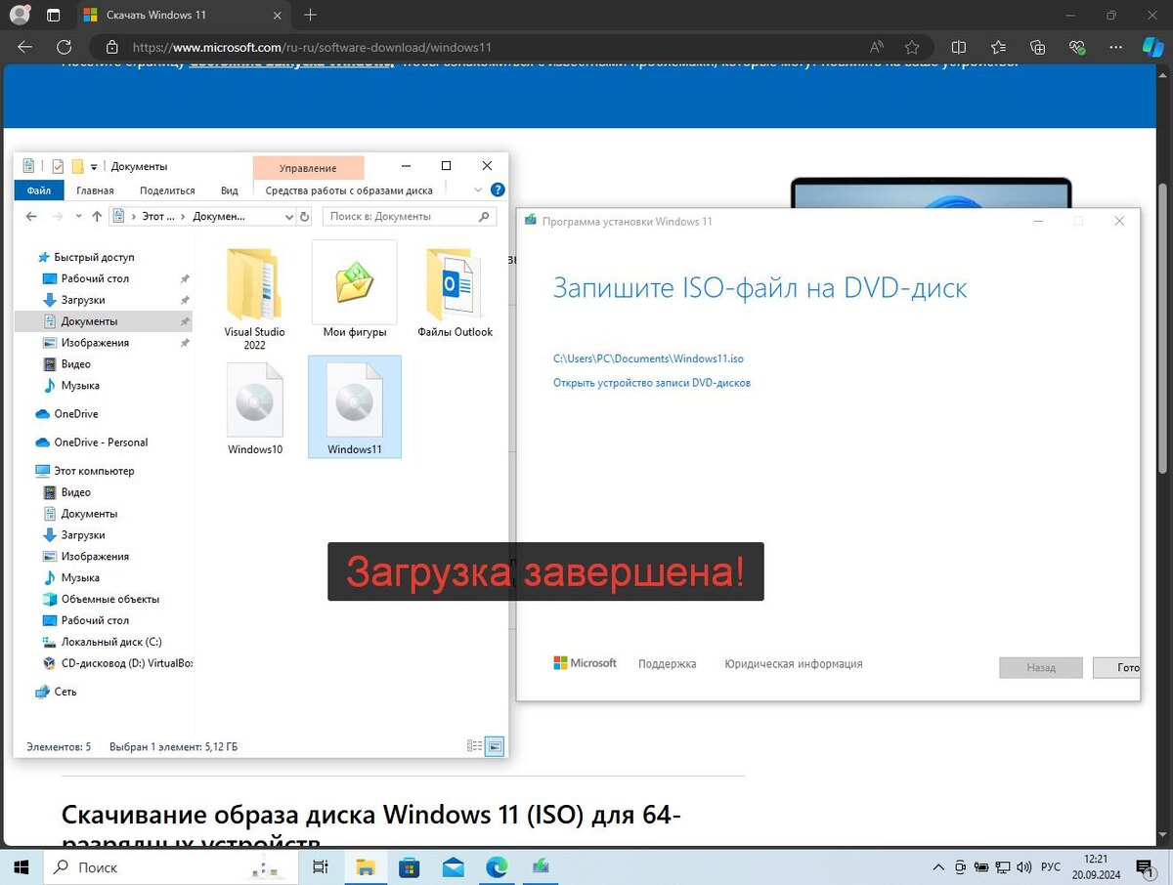Go up one folder level in Explorer

(97, 216)
